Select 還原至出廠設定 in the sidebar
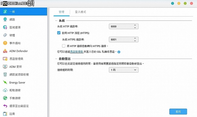Screen dimensions: 197x117 (23, 106)
